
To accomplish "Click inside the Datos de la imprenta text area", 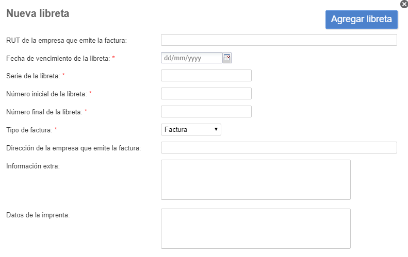I will (255, 228).
